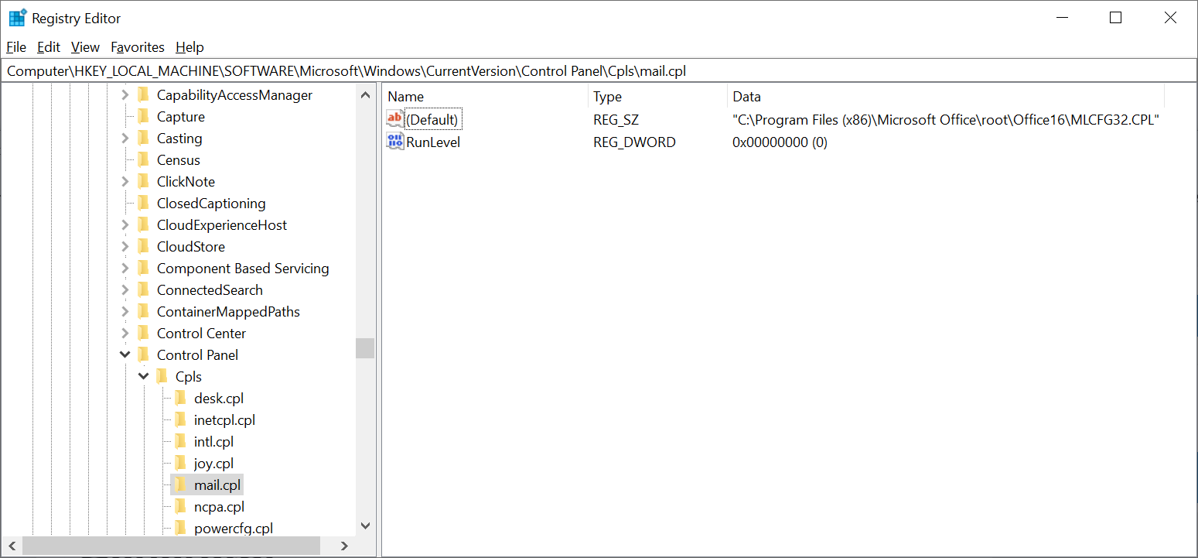This screenshot has width=1198, height=558.
Task: Click the tree vertical scrollbar thumb
Action: pyautogui.click(x=365, y=348)
